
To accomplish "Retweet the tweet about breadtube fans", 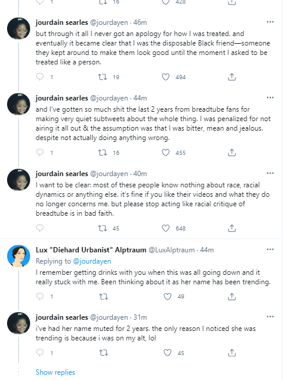I will tap(102, 152).
